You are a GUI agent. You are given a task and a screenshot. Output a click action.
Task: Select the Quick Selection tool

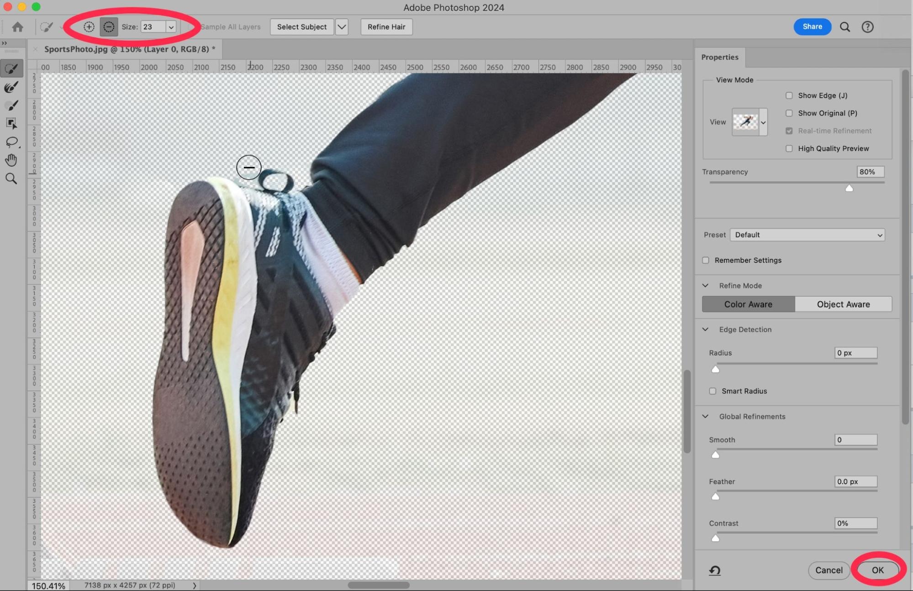11,69
